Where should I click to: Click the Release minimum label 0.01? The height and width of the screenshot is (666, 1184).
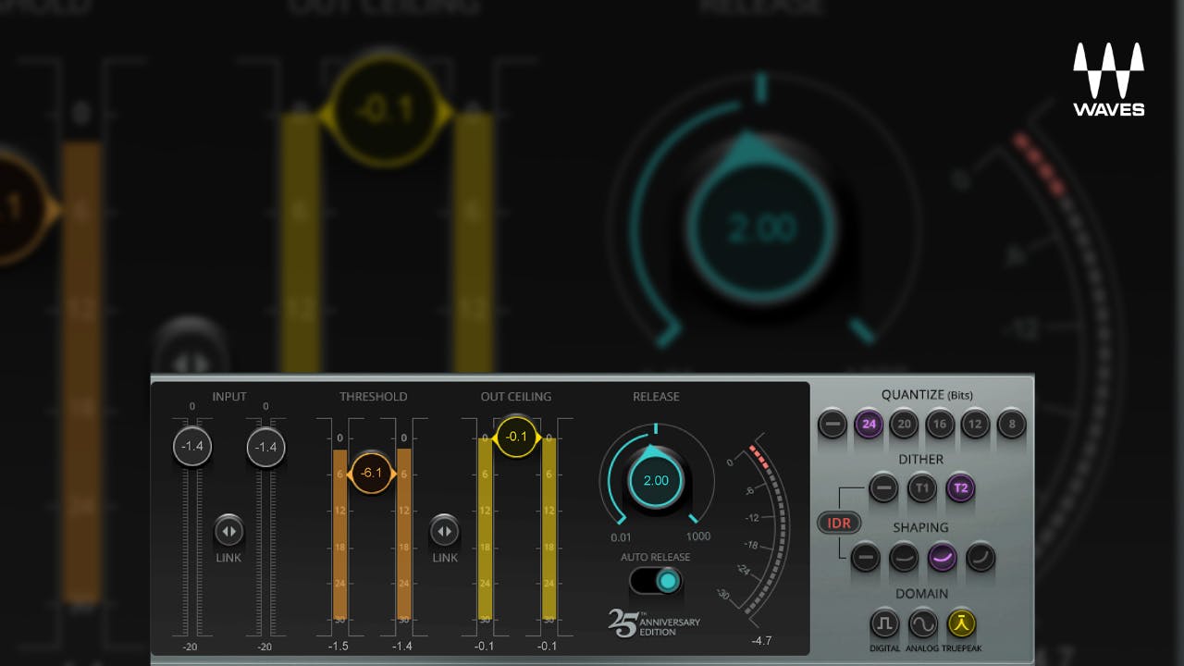pos(622,537)
